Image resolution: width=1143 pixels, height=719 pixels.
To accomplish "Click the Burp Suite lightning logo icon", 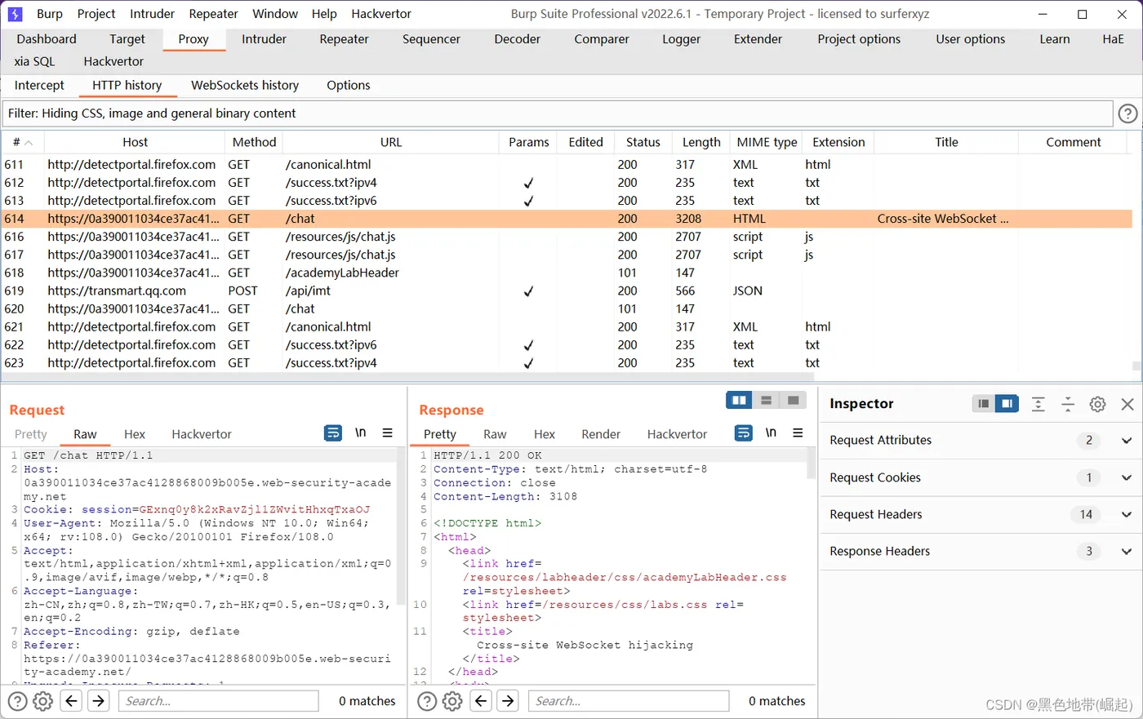I will click(x=15, y=14).
